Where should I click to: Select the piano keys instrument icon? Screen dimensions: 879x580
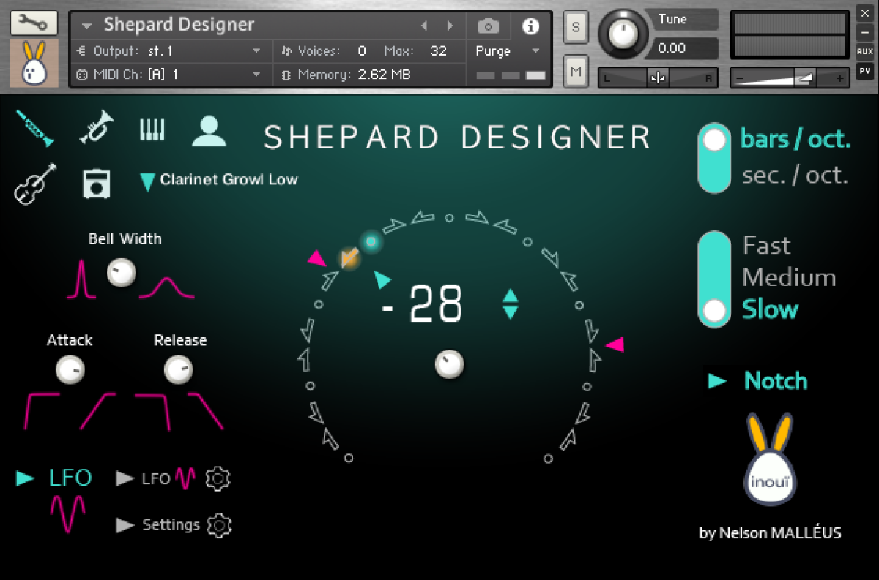[152, 129]
